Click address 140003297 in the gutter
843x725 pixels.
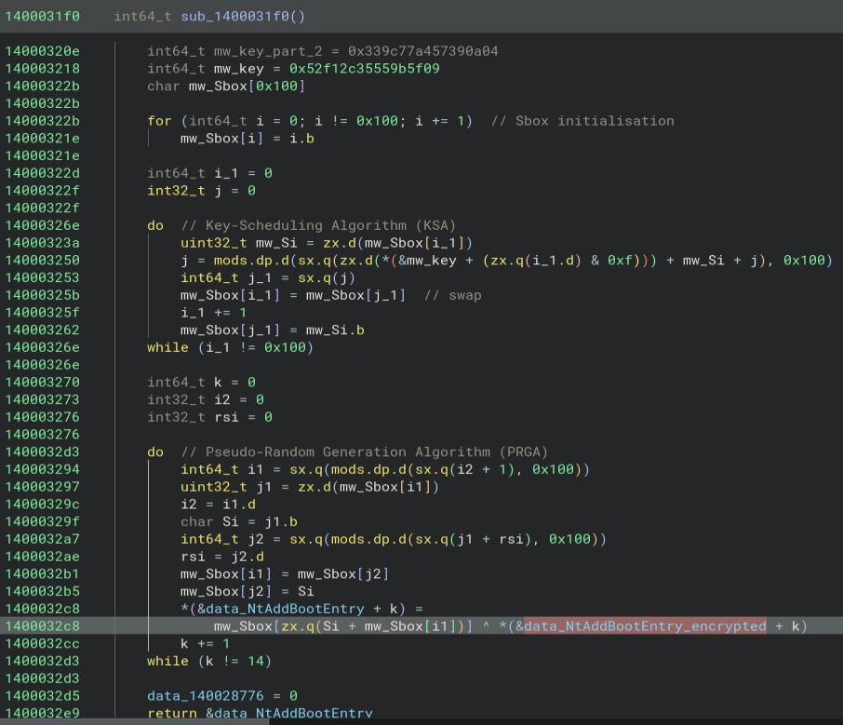click(x=43, y=487)
